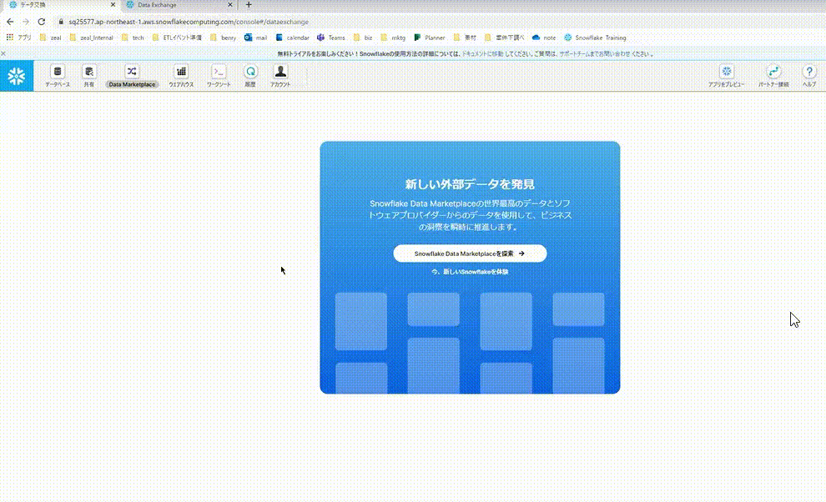Open the calendar bookmark

[292, 38]
